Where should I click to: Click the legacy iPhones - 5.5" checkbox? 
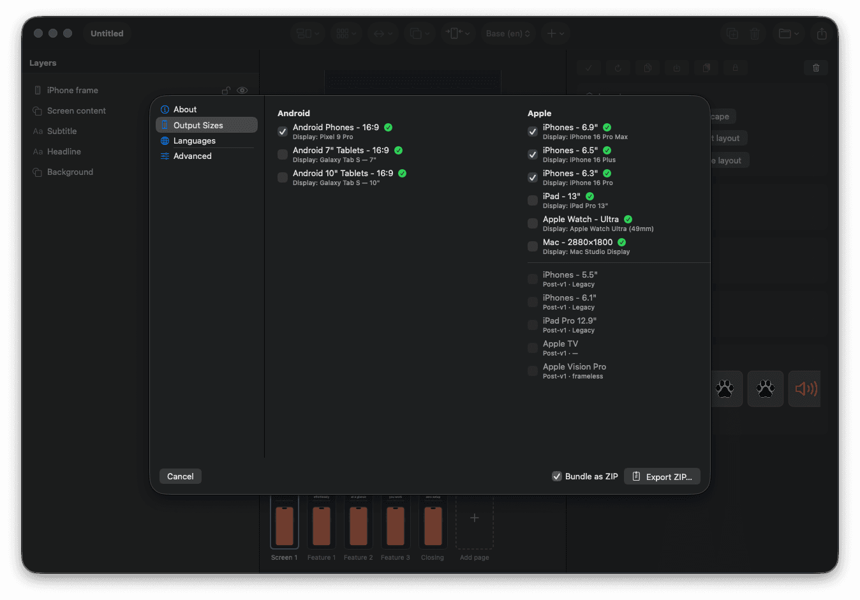click(x=533, y=279)
